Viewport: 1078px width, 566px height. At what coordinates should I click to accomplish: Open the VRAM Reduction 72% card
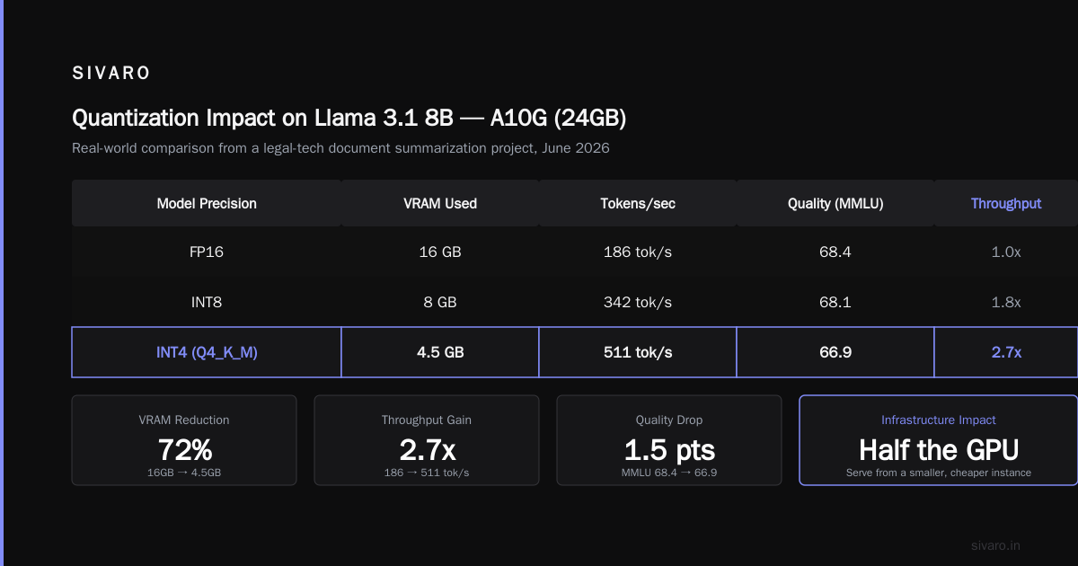point(184,440)
